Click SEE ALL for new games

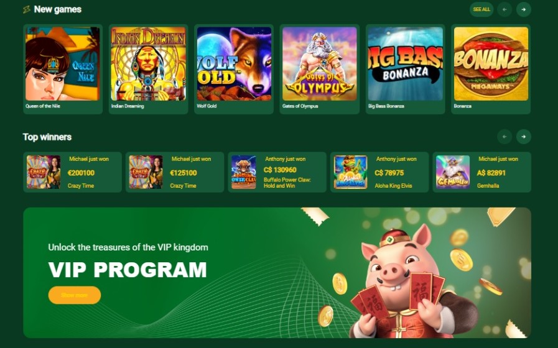(x=481, y=9)
